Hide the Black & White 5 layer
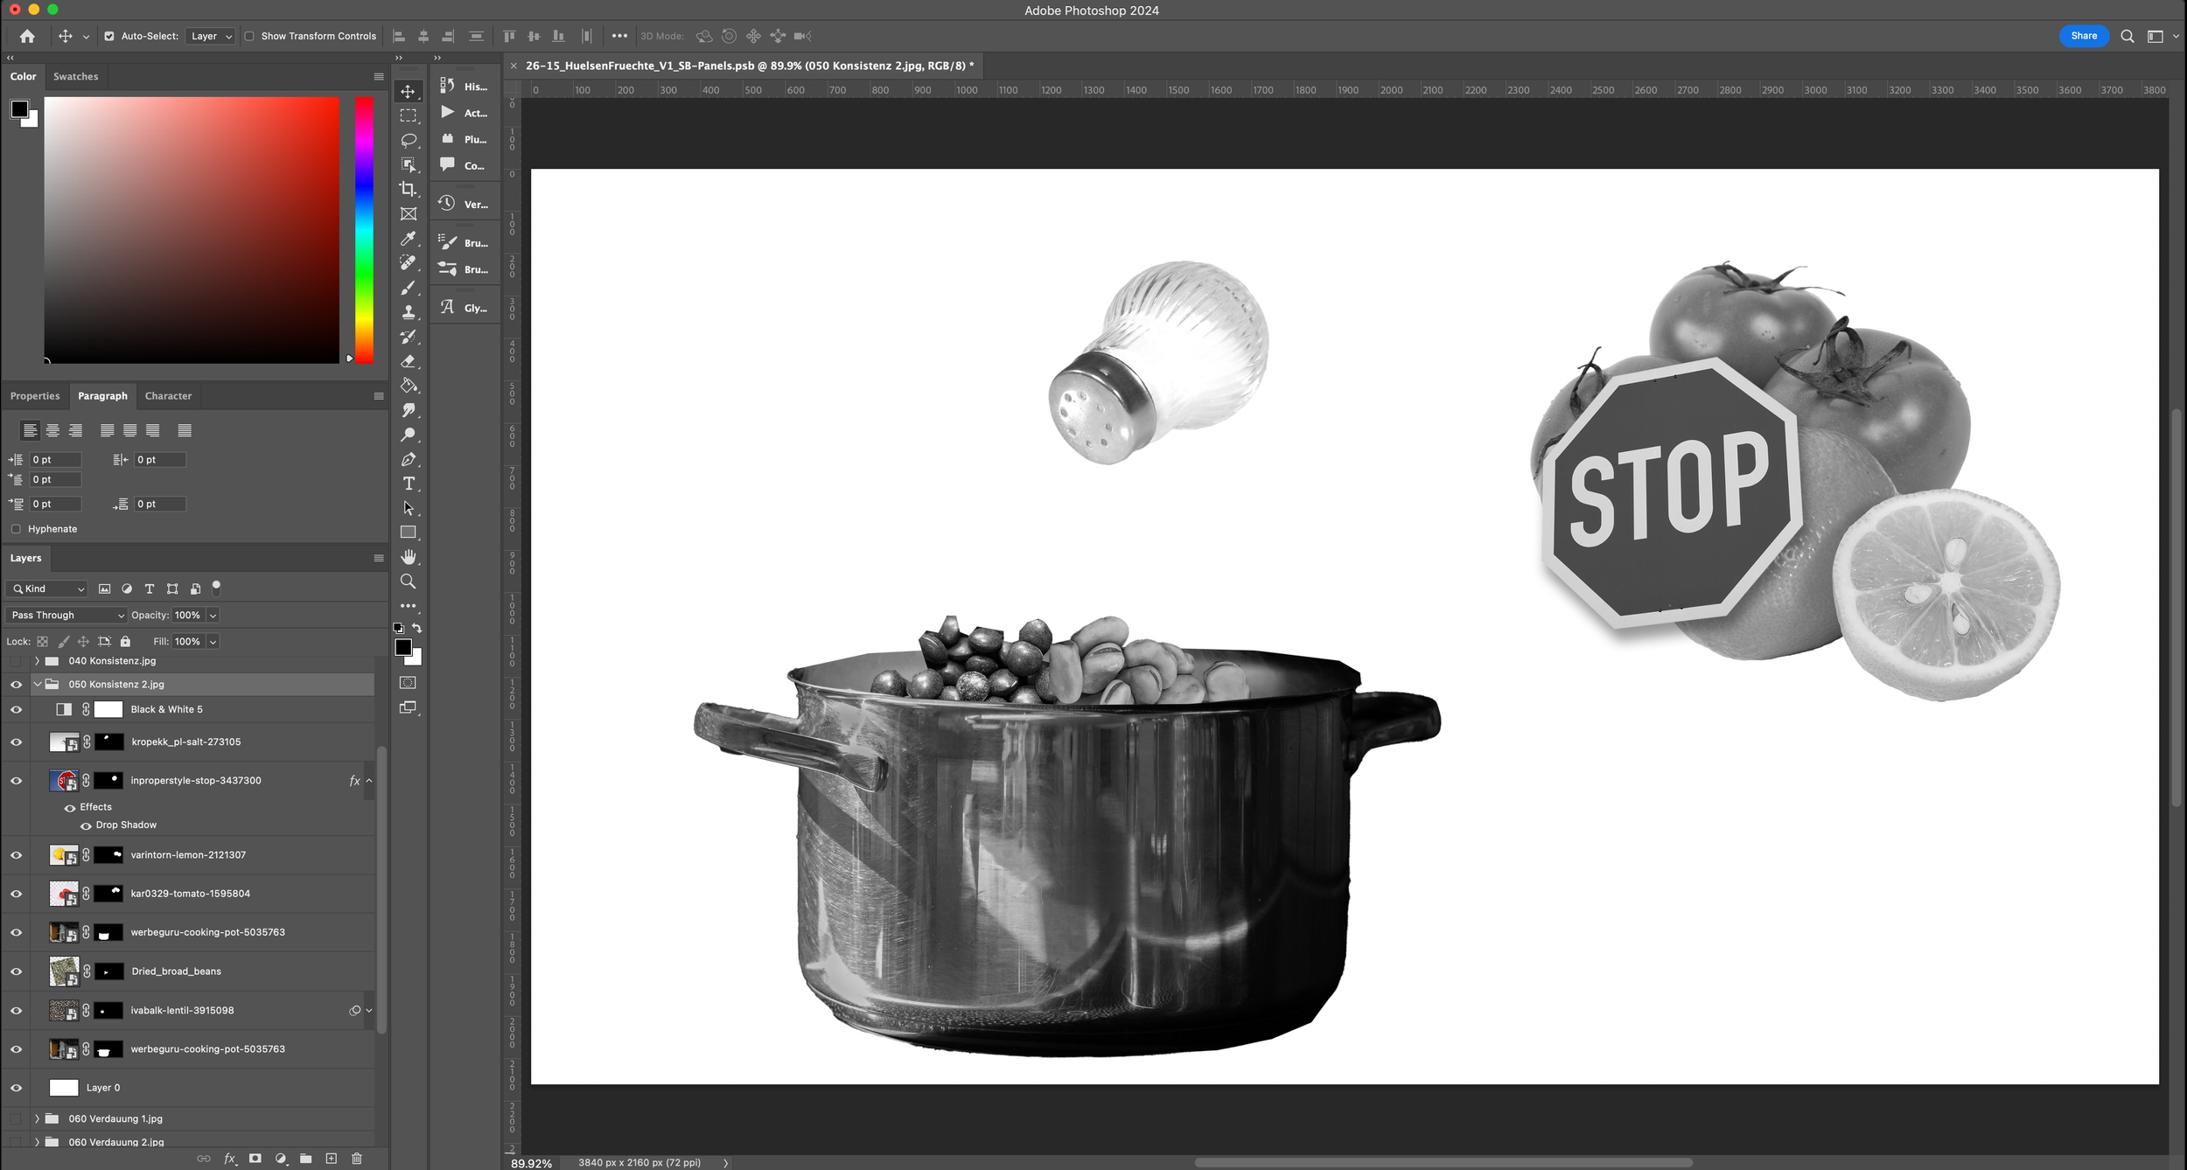The image size is (2187, 1170). [x=16, y=709]
